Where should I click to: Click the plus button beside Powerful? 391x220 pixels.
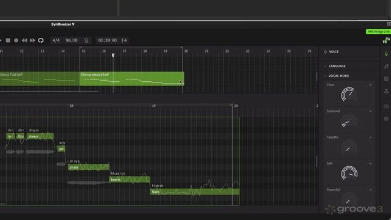click(370, 190)
